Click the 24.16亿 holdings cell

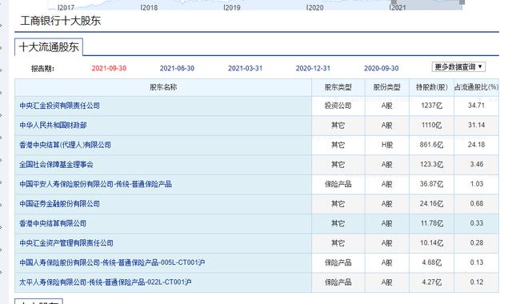pyautogui.click(x=432, y=204)
